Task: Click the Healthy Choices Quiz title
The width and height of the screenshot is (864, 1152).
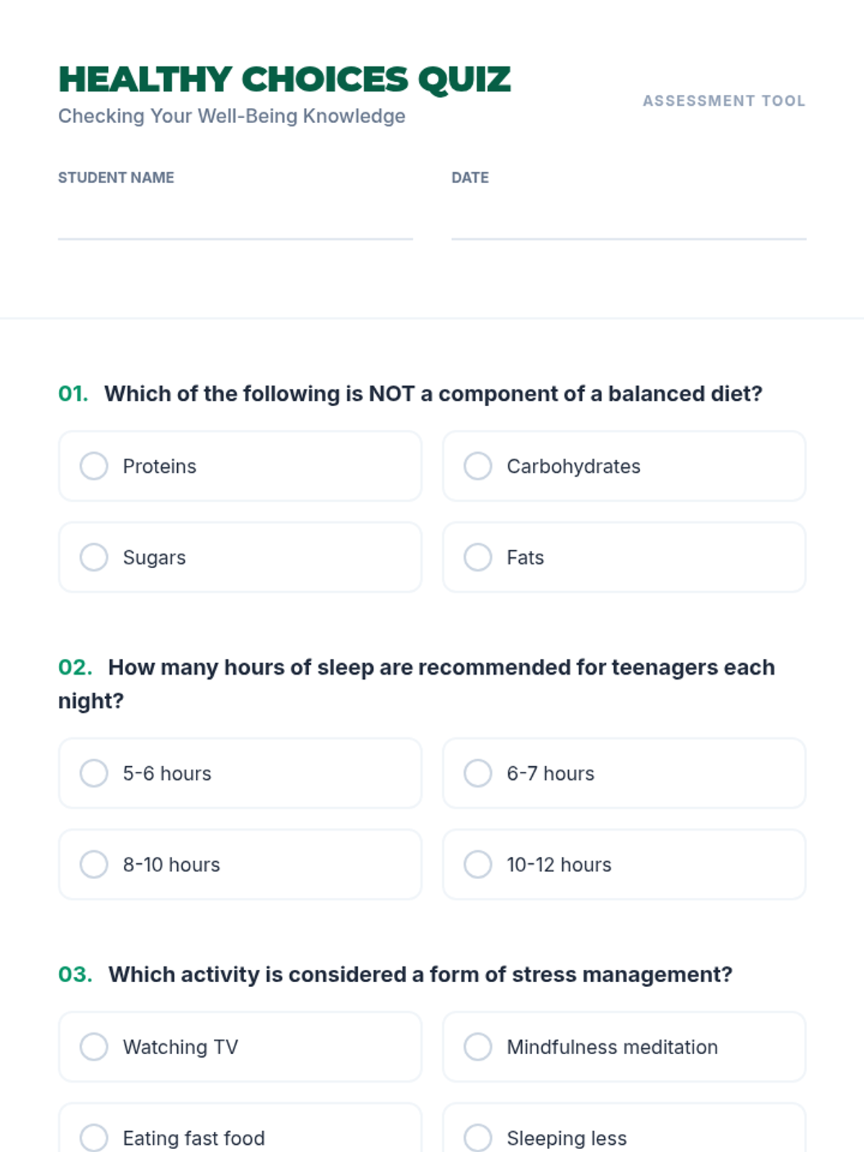Action: 284,79
